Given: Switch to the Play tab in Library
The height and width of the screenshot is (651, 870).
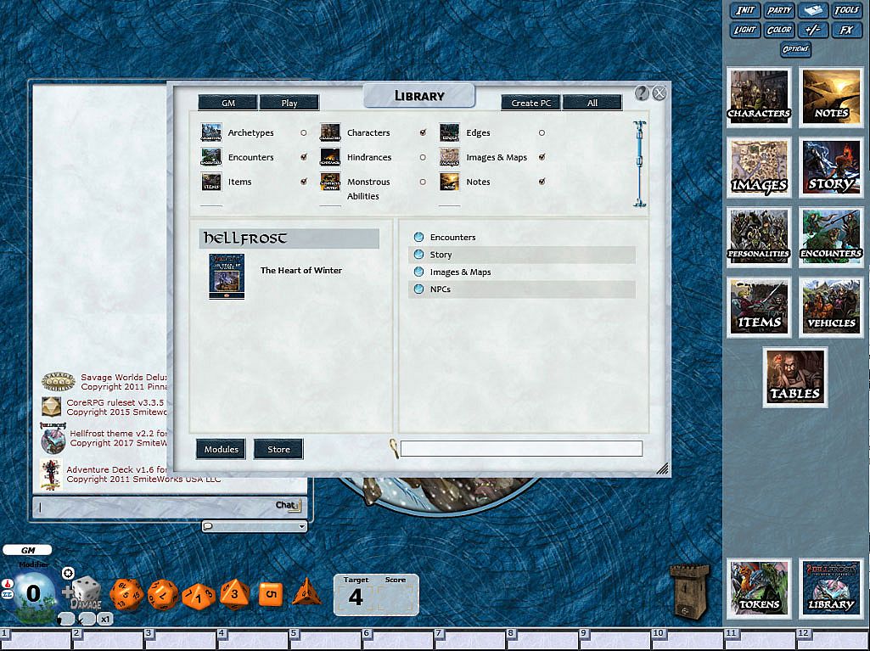Looking at the screenshot, I should (289, 103).
